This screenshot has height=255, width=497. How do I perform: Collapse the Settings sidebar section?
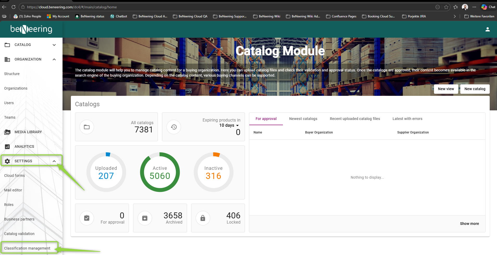tap(54, 161)
